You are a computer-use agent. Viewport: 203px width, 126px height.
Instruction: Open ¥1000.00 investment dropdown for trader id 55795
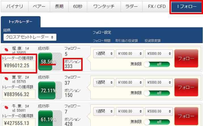(x=129, y=82)
